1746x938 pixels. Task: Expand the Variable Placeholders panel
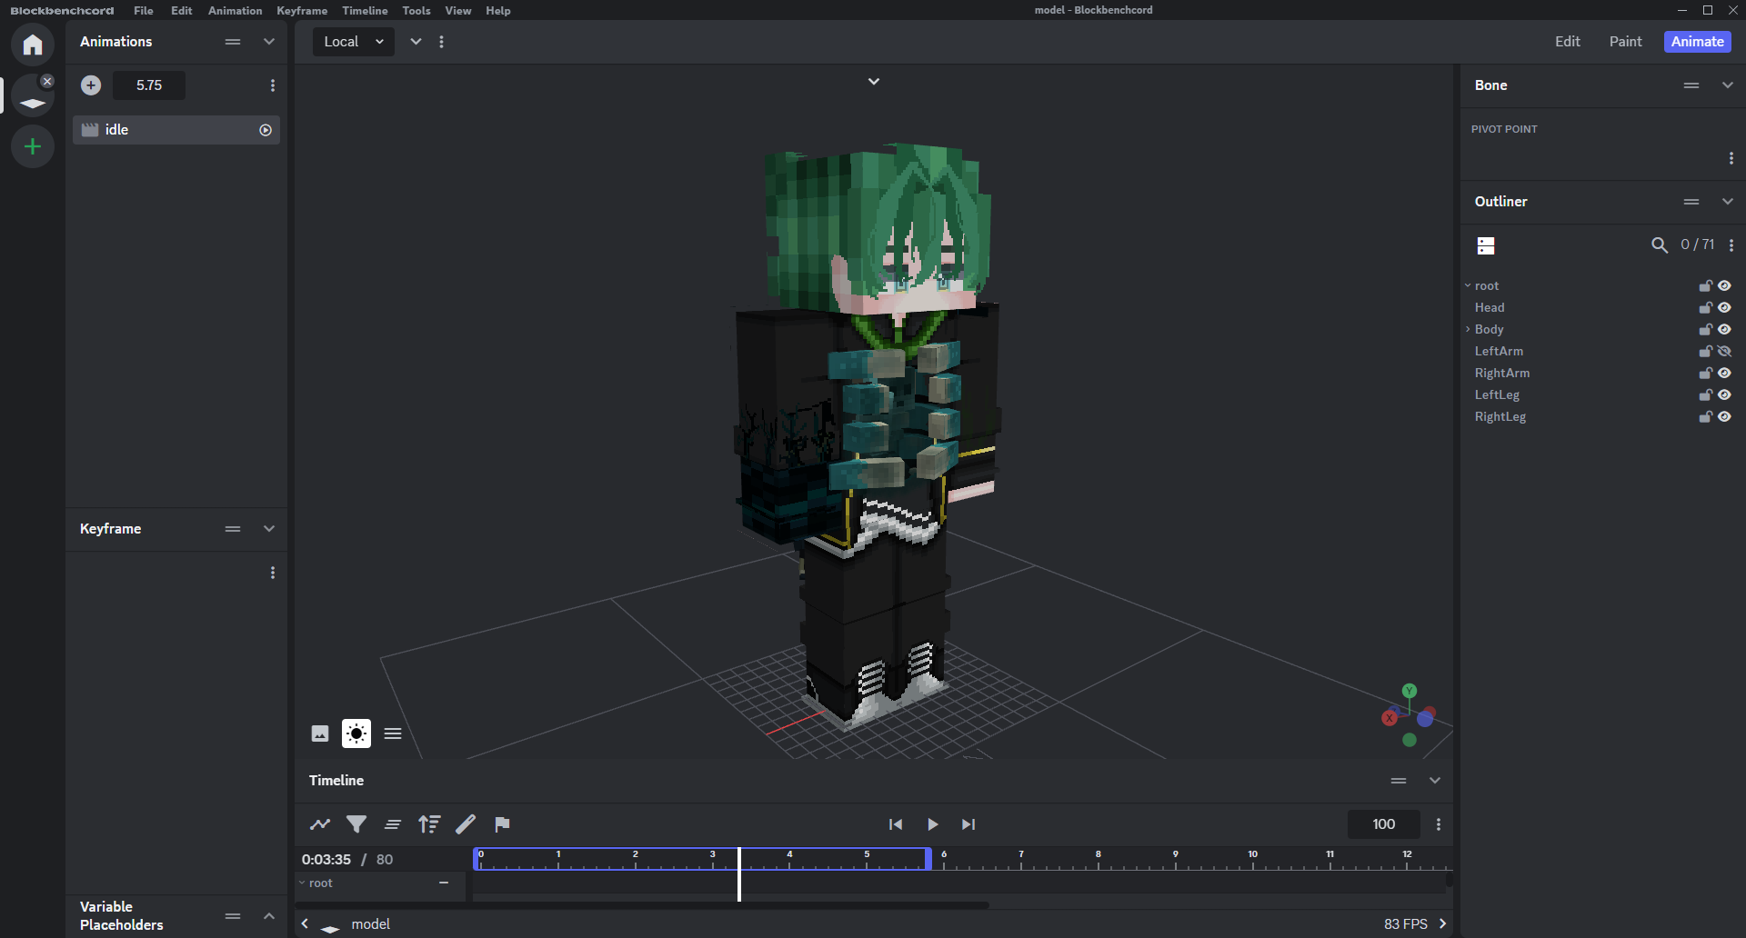click(268, 916)
